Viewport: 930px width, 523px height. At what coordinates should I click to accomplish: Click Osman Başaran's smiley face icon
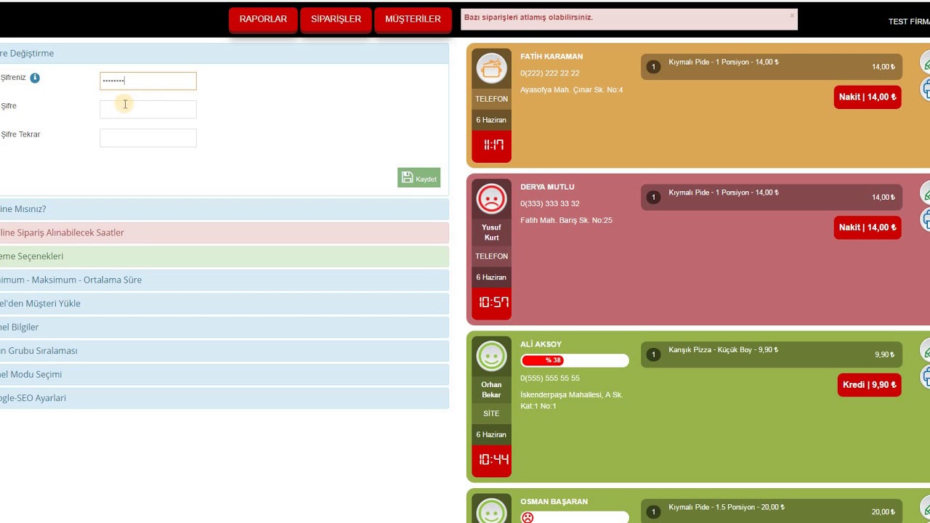pyautogui.click(x=492, y=511)
